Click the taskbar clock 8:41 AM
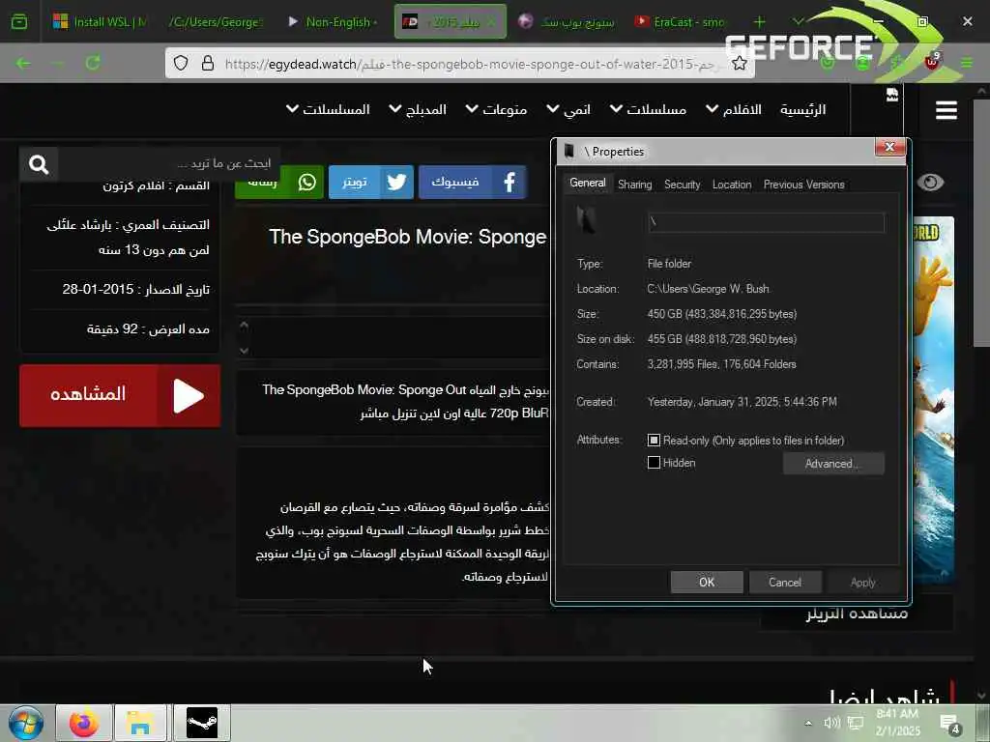990x742 pixels. tap(897, 723)
